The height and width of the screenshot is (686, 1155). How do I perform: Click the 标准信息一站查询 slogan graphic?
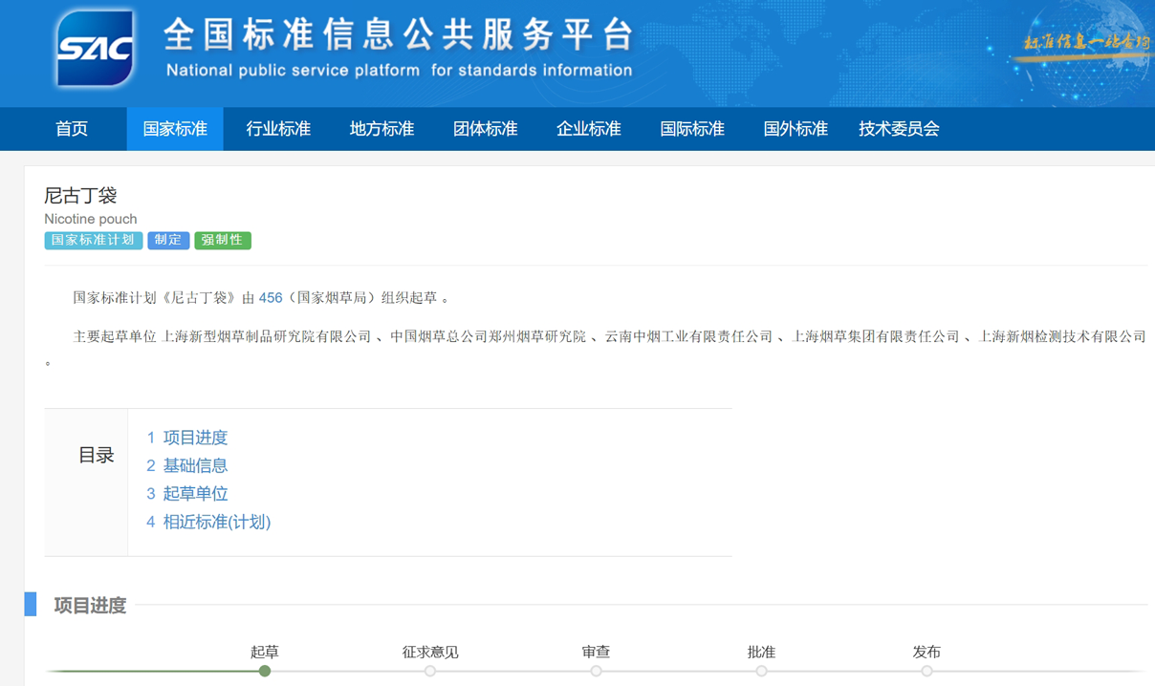pyautogui.click(x=1087, y=43)
